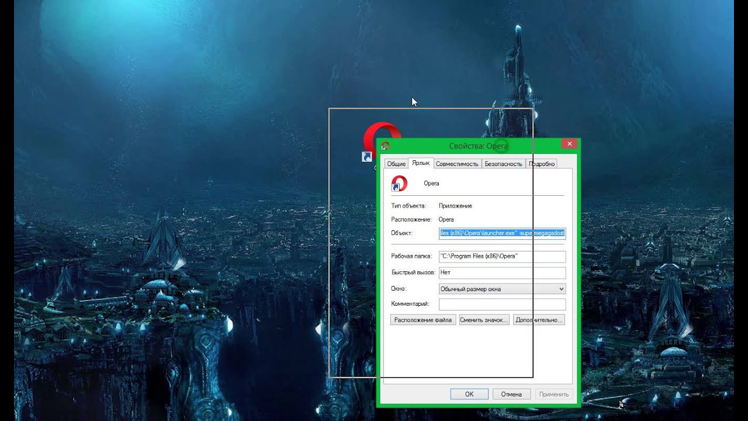
Task: Switch to the Ярлык tab
Action: point(420,163)
